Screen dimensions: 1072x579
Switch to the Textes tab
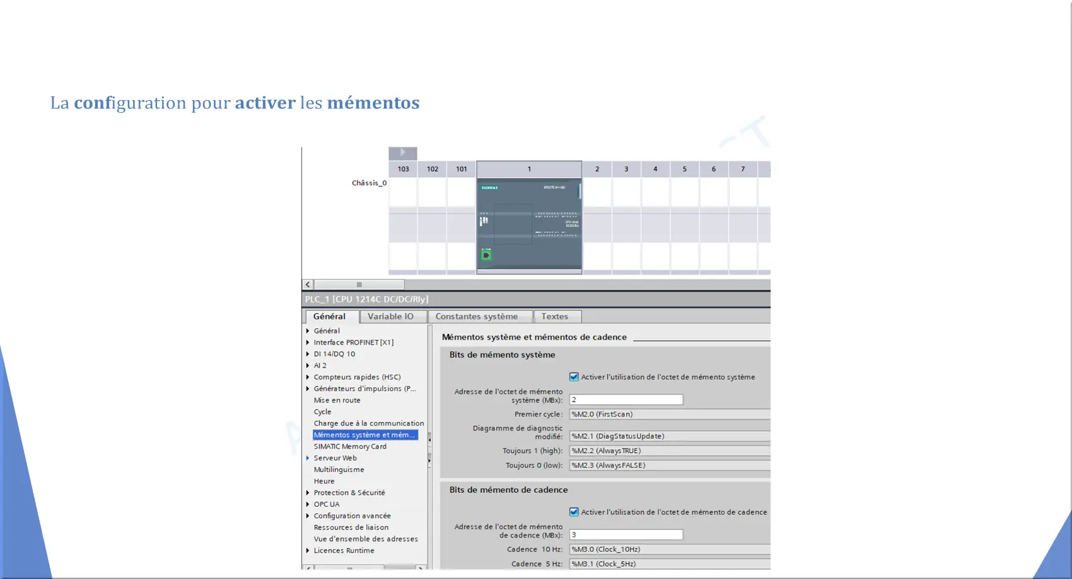pyautogui.click(x=557, y=316)
